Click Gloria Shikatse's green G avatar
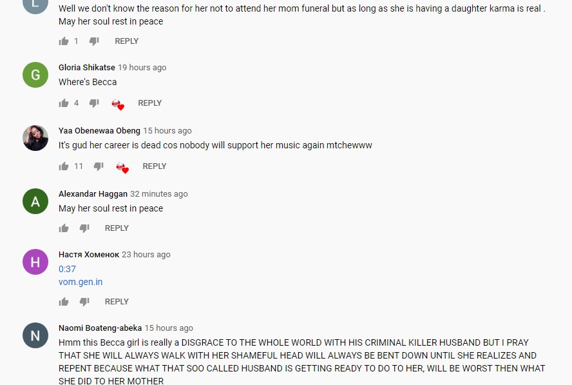572x385 pixels. pyautogui.click(x=35, y=75)
